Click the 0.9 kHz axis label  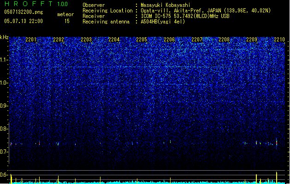pos(4,106)
